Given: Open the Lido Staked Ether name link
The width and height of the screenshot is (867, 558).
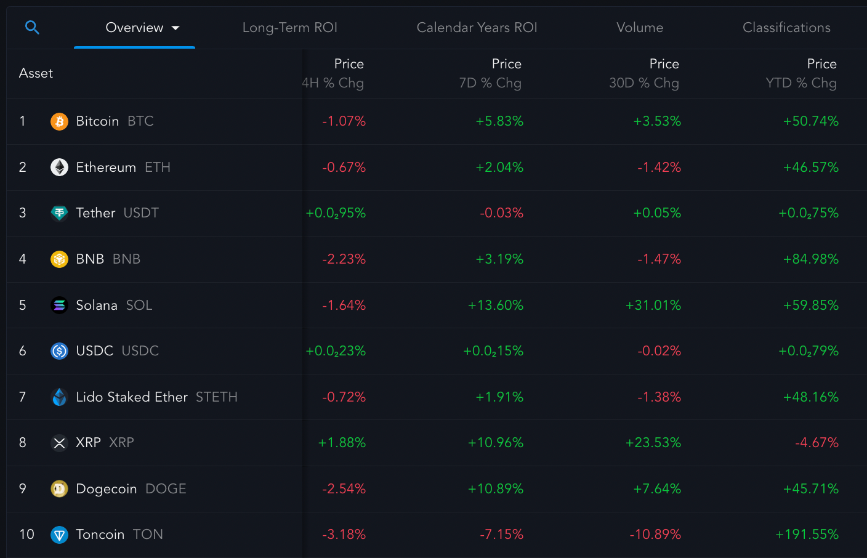Looking at the screenshot, I should tap(132, 397).
